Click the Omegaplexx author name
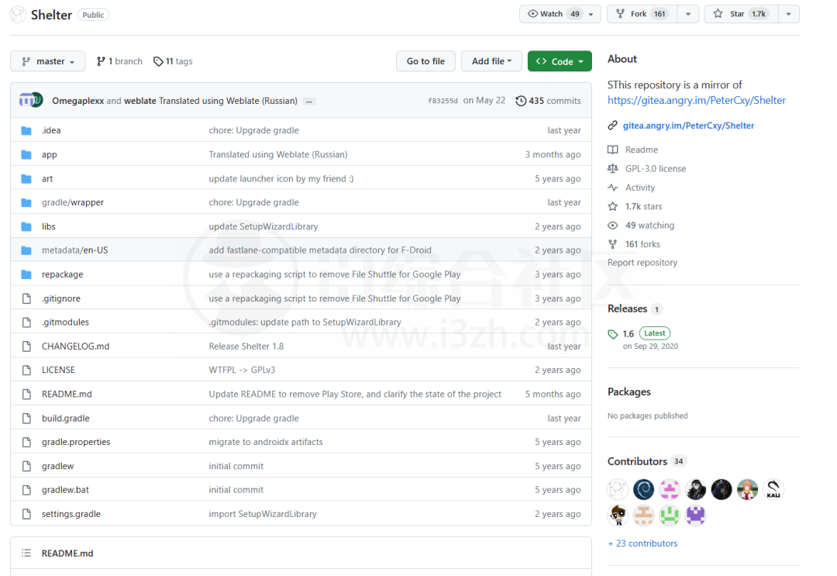This screenshot has width=837, height=576. click(78, 101)
